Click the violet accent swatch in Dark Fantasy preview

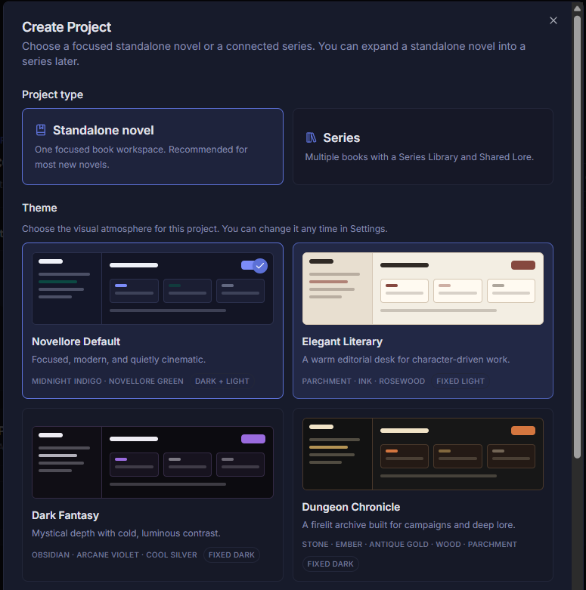coord(253,439)
